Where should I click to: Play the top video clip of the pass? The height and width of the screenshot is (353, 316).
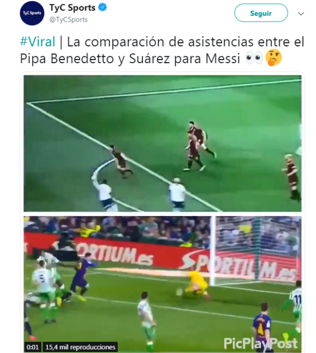162,143
